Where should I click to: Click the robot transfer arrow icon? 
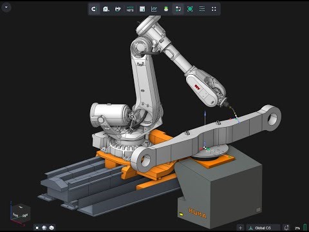click(118, 9)
